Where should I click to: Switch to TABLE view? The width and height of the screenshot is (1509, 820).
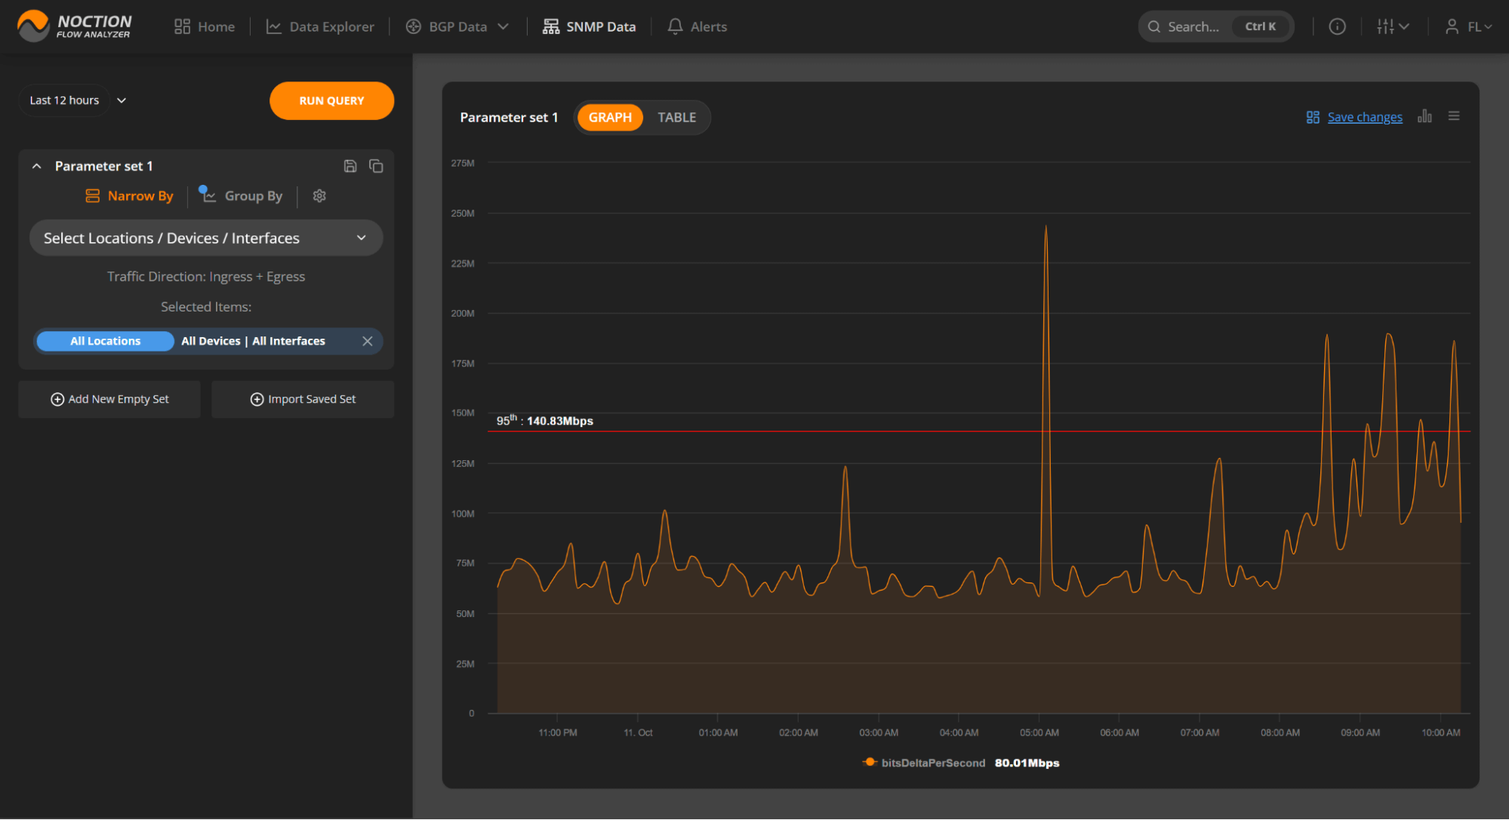point(676,117)
